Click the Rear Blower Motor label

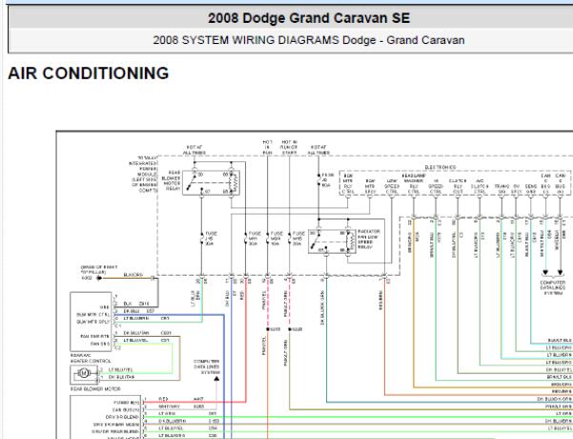click(95, 388)
